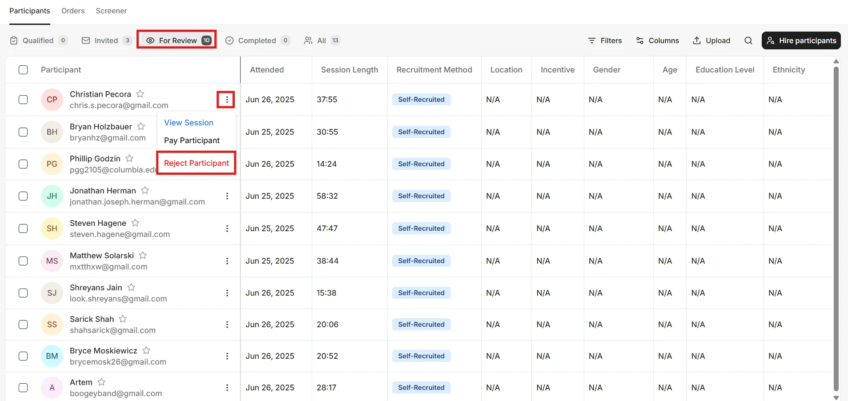Viewport: 848px width, 401px height.
Task: Show the Completed participants list
Action: [x=257, y=40]
